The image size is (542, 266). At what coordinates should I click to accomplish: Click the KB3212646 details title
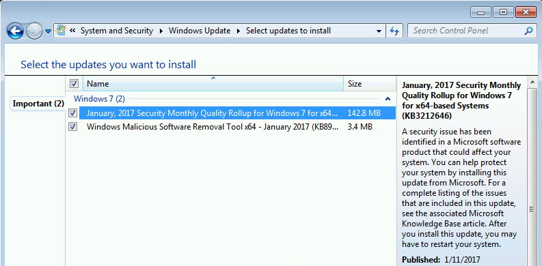pos(461,100)
